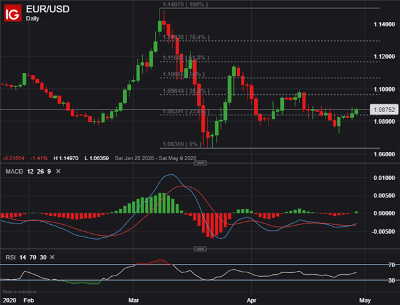Select the 1.06359 (0%) Fibonacci label
This screenshot has width=400, height=305.
[x=182, y=144]
